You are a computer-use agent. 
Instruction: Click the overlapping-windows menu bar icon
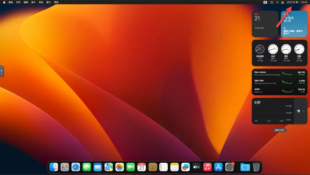[x=272, y=2]
